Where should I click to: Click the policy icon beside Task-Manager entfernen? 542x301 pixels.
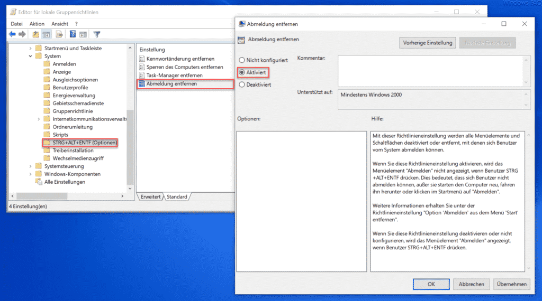pos(142,76)
